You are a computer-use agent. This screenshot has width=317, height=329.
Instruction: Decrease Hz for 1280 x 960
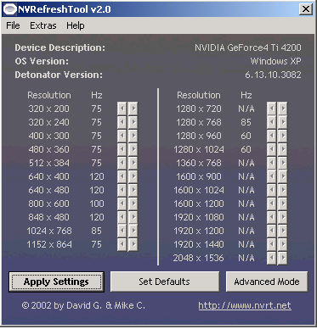click(x=272, y=136)
